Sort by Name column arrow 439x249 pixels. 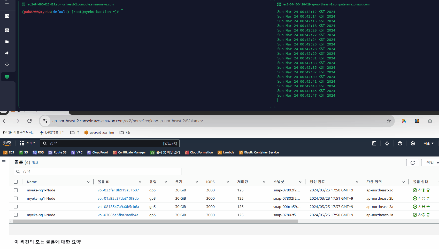88,182
